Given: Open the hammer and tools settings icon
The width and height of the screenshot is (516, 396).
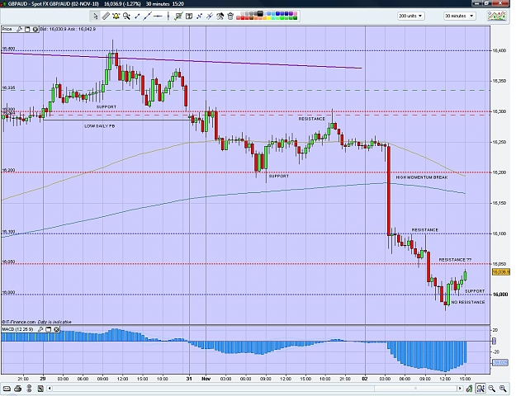Looking at the screenshot, I should coord(220,16).
